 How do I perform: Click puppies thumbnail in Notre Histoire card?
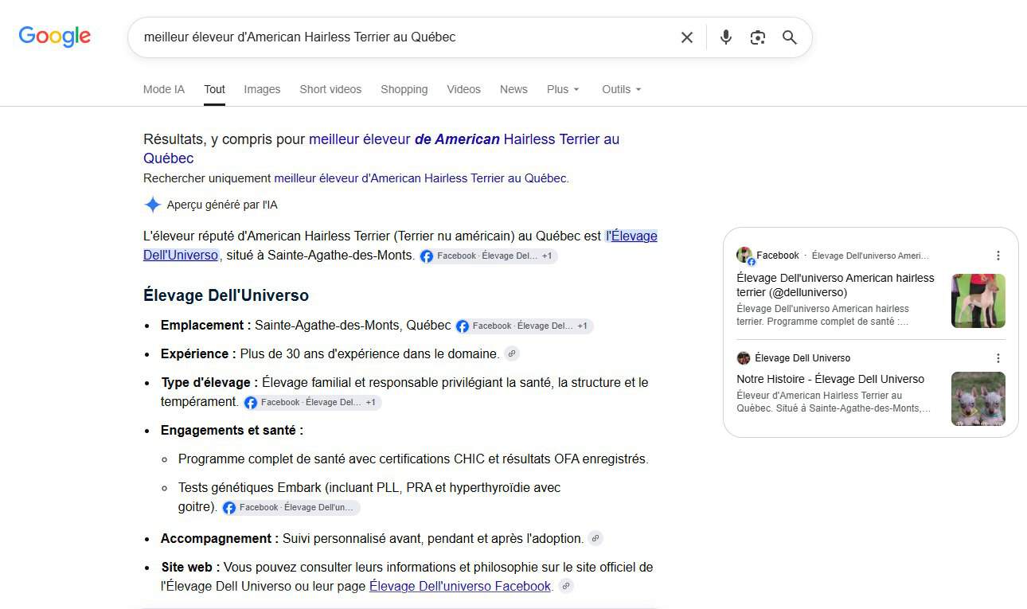coord(978,399)
